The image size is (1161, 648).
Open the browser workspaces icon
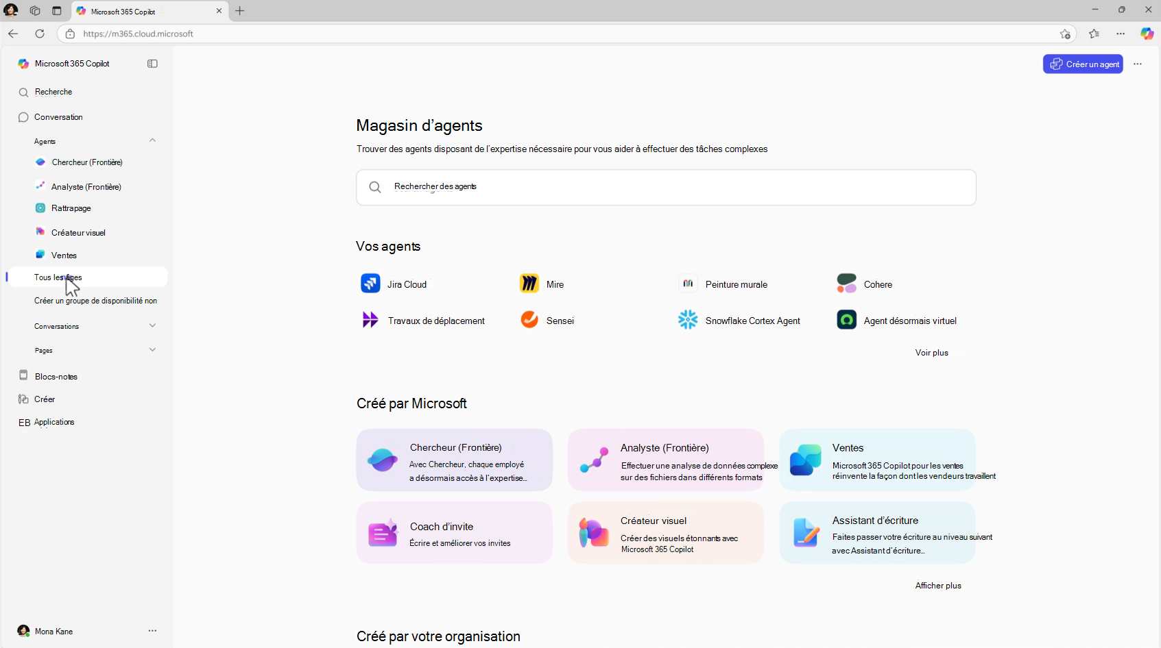35,11
